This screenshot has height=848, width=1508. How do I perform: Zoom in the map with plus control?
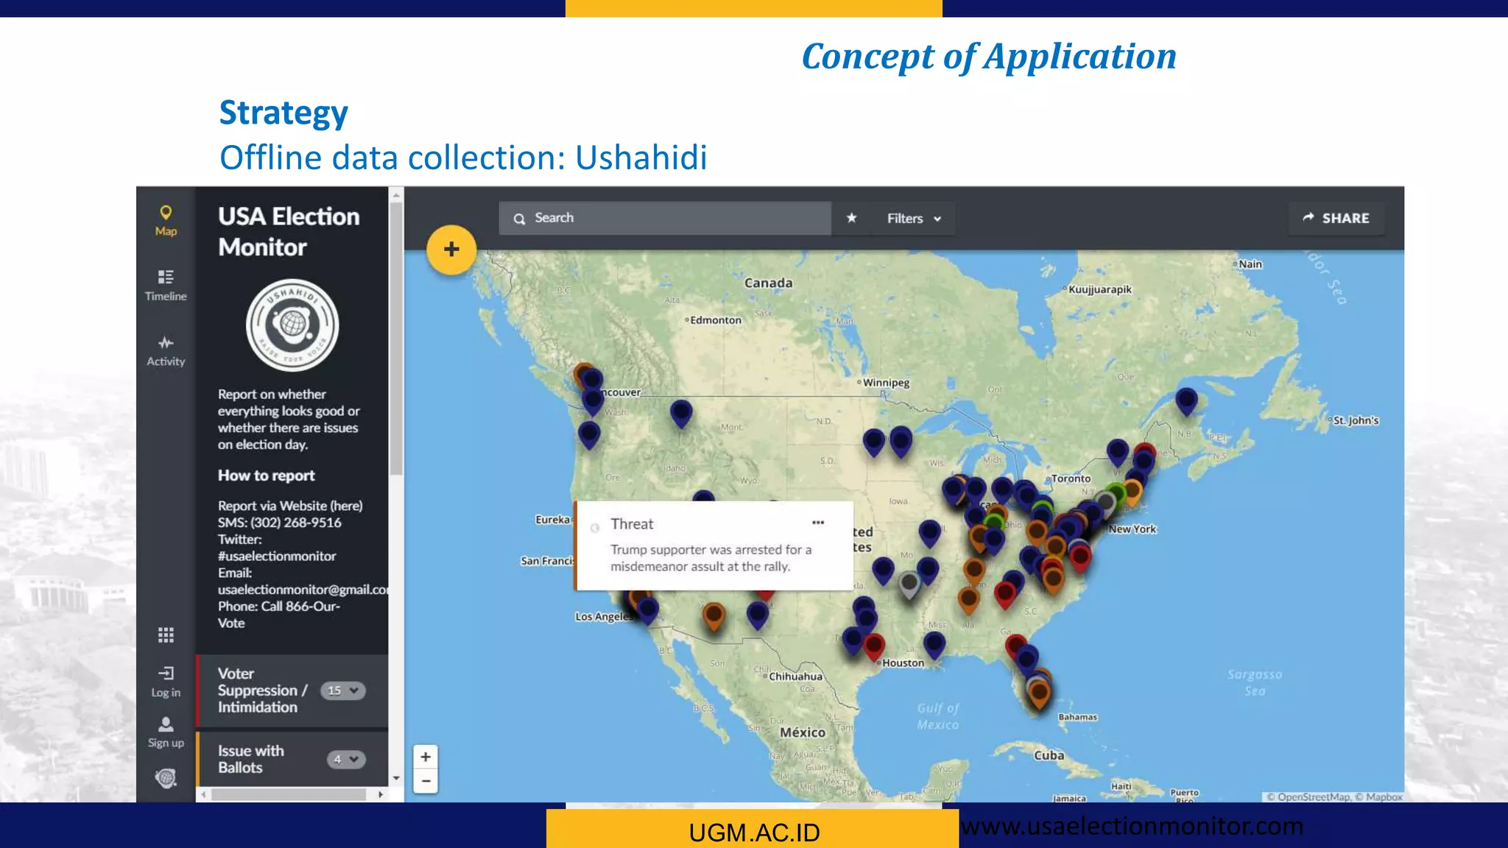tap(426, 757)
